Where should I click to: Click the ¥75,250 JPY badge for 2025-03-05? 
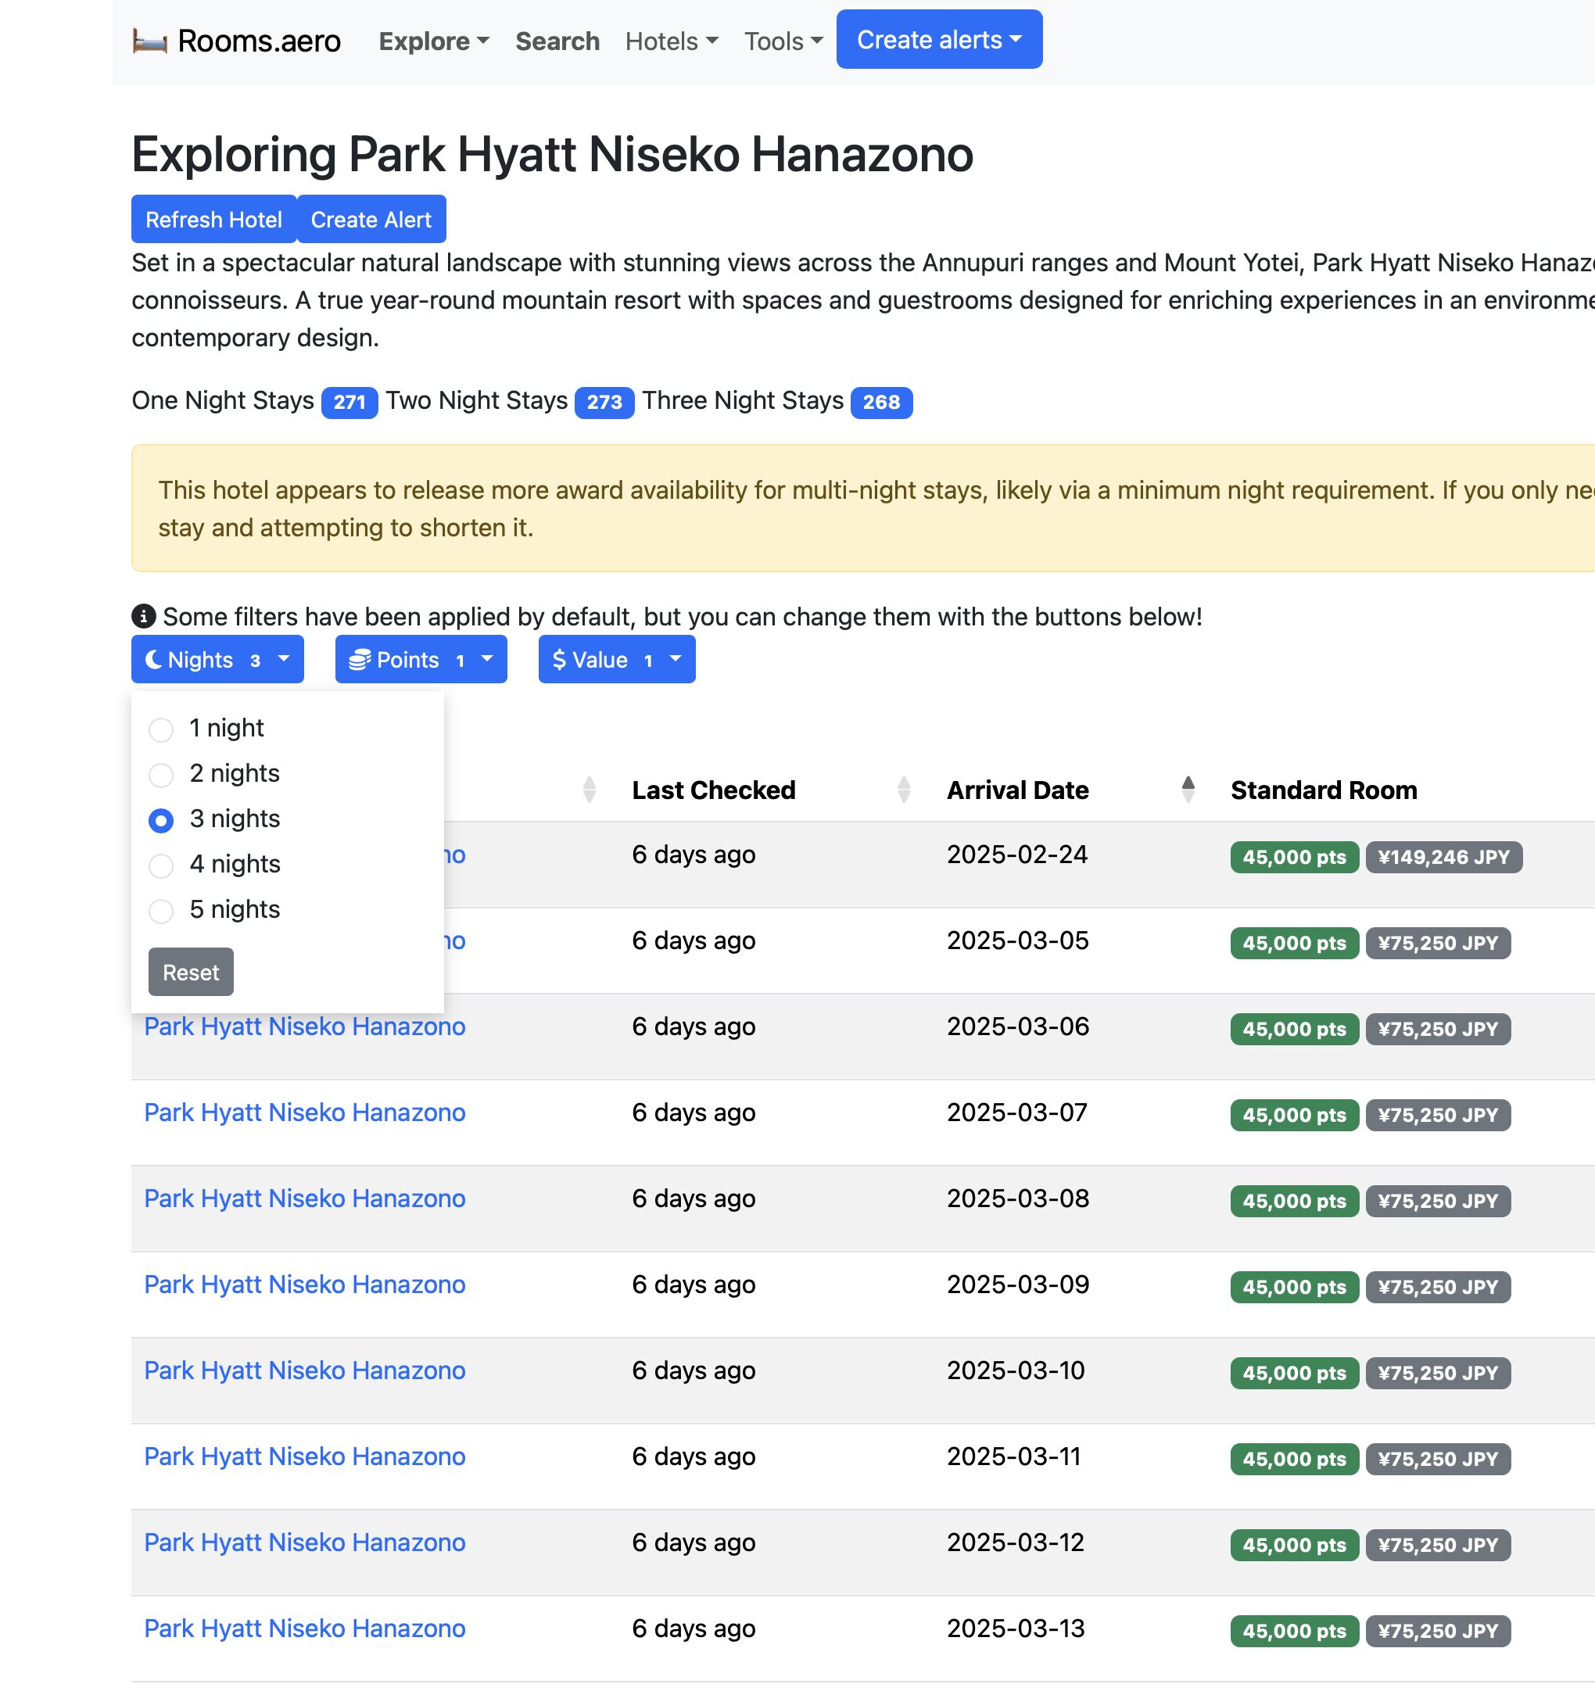coord(1438,943)
